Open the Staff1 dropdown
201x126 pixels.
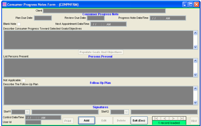click(27, 112)
